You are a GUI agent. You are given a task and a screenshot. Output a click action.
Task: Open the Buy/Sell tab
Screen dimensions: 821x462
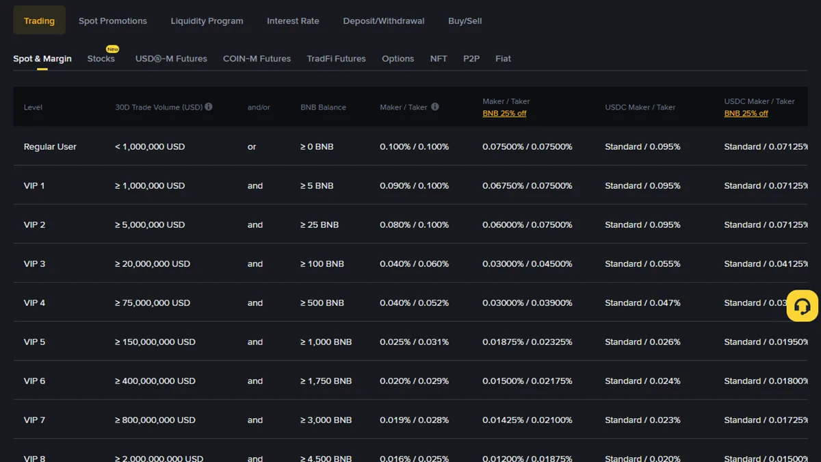point(465,21)
